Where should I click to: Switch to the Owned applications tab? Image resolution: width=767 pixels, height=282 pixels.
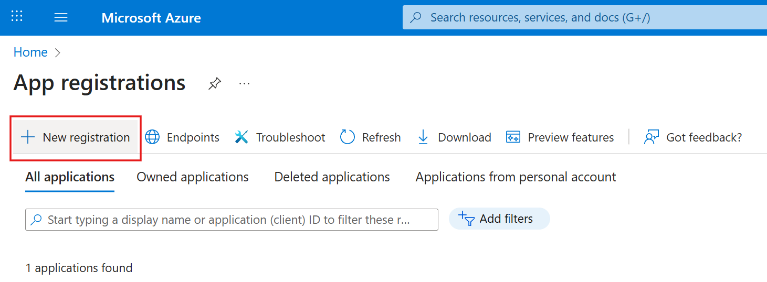coord(193,177)
